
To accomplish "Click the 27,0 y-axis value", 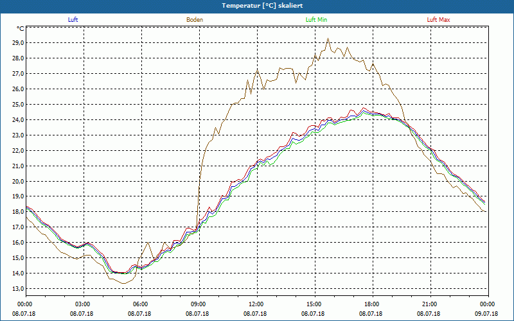I will click(x=18, y=74).
